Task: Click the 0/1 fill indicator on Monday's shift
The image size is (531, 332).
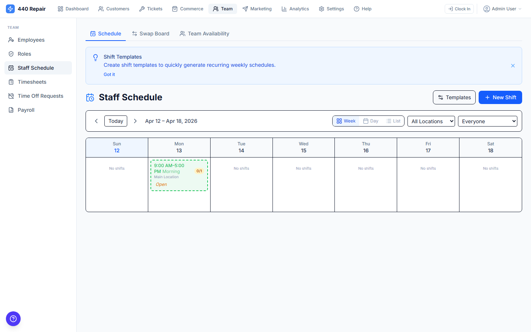Action: pos(199,171)
